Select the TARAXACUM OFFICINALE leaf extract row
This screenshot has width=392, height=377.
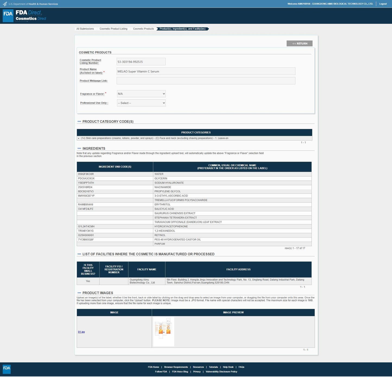point(194,222)
